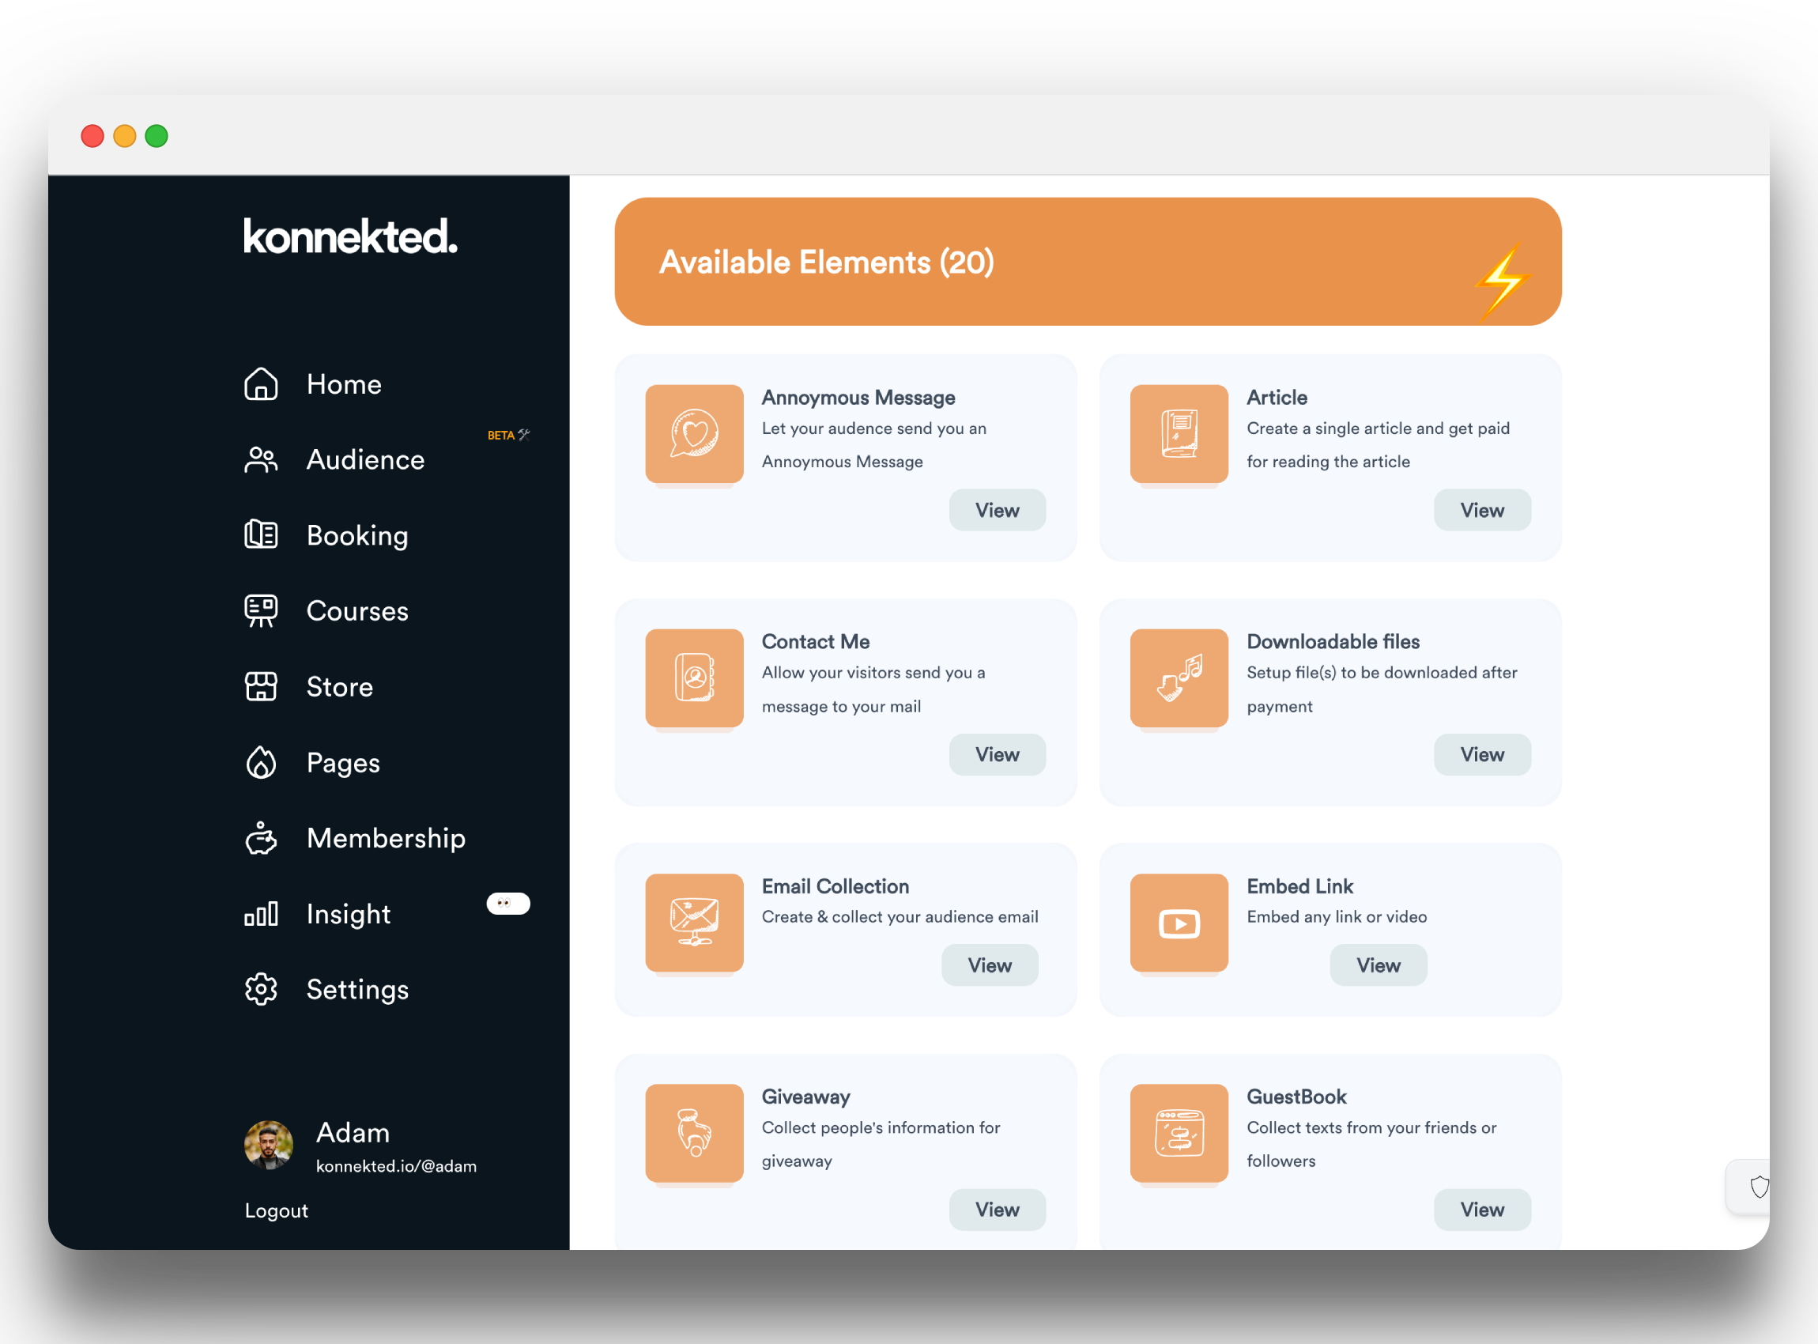Click the Insight bar chart icon

coord(261,914)
